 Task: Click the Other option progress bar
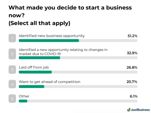click(x=78, y=101)
